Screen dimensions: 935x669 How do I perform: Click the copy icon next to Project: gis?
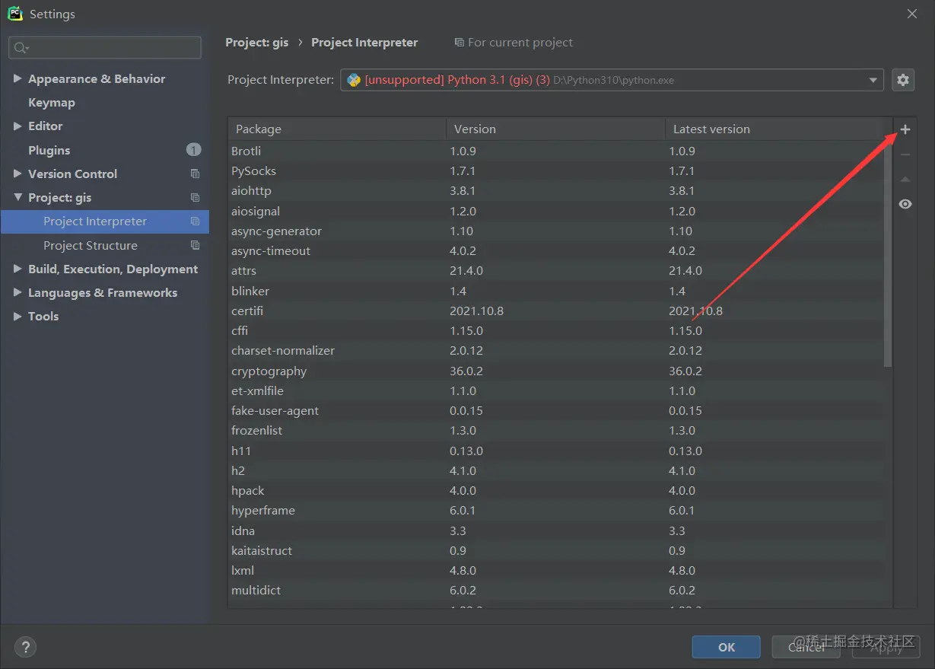(x=195, y=197)
